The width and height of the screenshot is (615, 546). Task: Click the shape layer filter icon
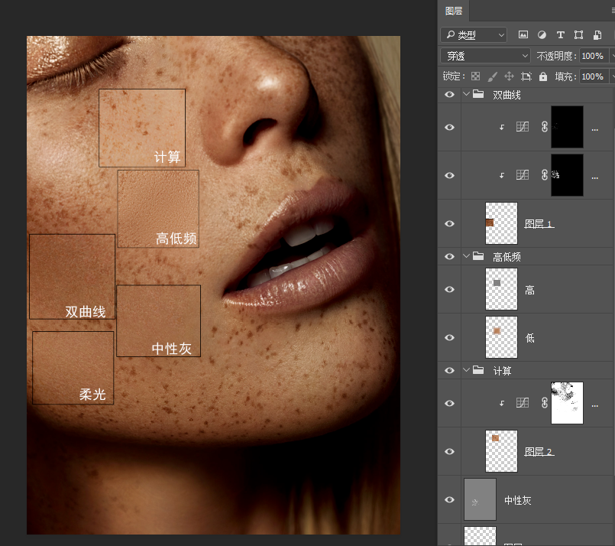578,34
